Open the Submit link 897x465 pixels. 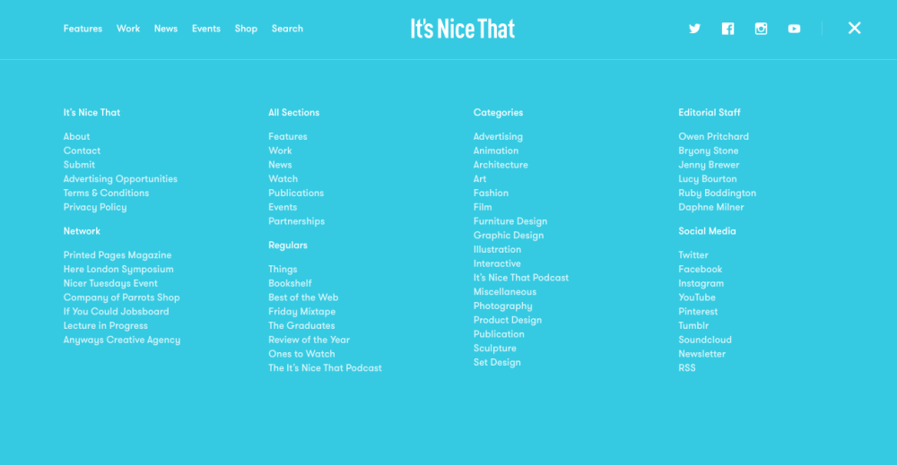79,165
